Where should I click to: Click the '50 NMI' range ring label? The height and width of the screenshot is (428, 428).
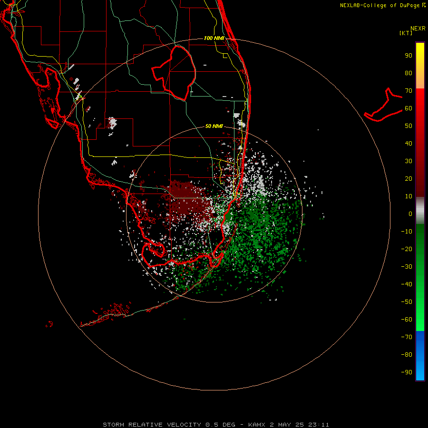(214, 126)
